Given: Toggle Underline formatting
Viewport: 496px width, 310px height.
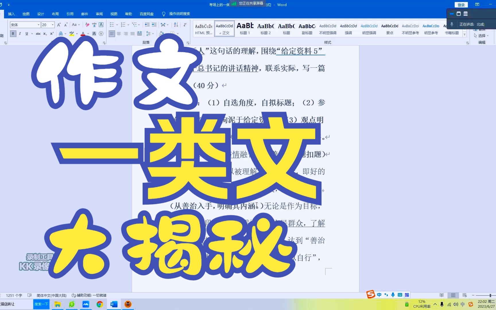Looking at the screenshot, I should click(27, 34).
